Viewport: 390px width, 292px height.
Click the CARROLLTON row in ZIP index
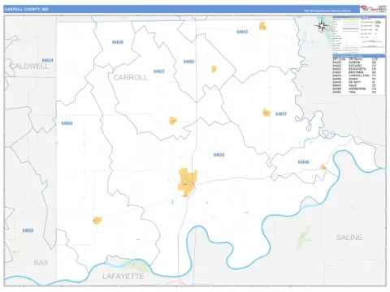click(355, 75)
